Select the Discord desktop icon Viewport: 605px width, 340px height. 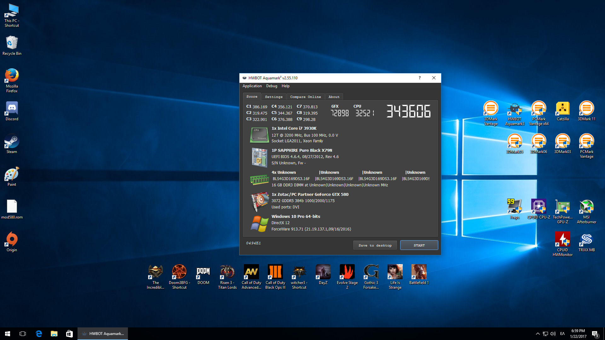[12, 111]
